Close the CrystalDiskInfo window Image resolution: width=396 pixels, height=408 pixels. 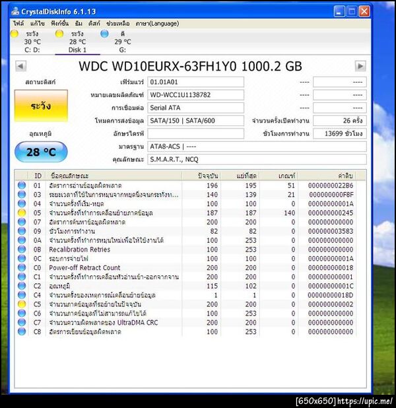364,11
